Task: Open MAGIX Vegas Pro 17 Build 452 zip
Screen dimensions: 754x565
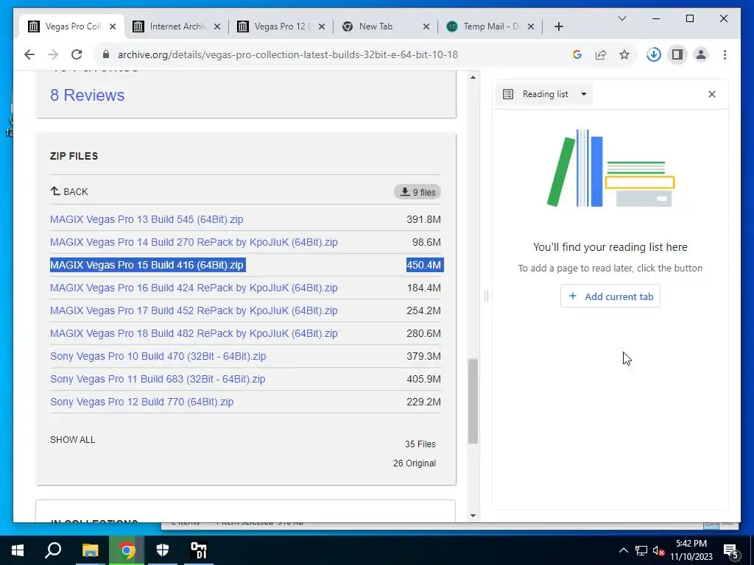Action: click(194, 311)
